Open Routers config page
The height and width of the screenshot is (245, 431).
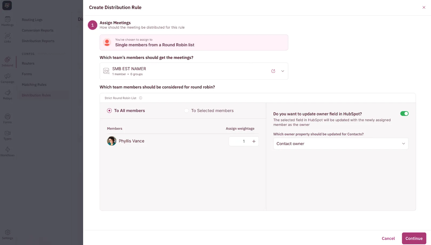click(28, 63)
